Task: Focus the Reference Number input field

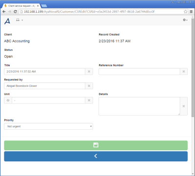Action: click(139, 72)
